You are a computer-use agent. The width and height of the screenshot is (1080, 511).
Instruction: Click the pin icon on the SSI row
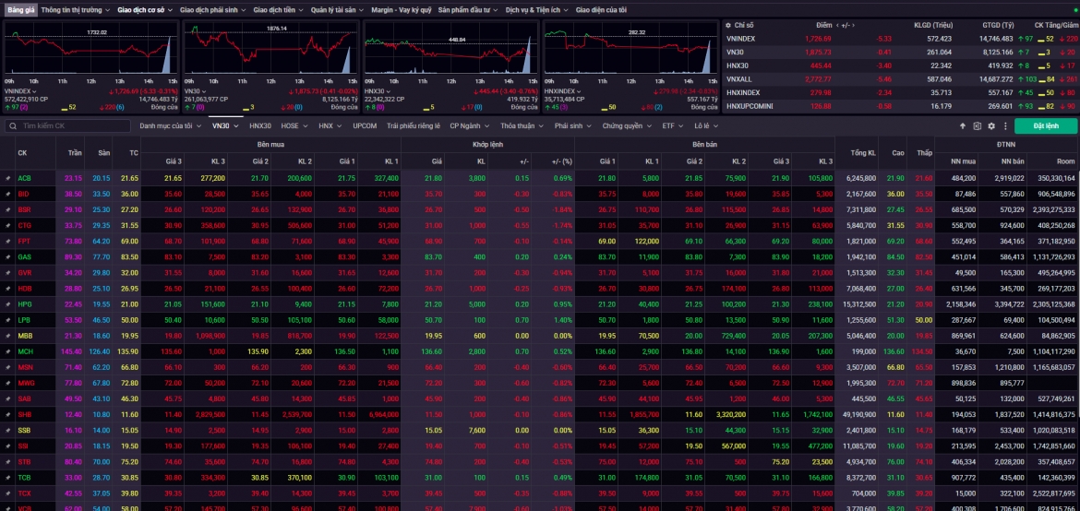coord(8,446)
